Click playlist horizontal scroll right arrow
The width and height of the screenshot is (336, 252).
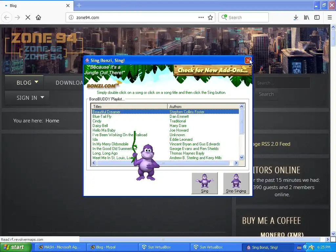point(236,163)
